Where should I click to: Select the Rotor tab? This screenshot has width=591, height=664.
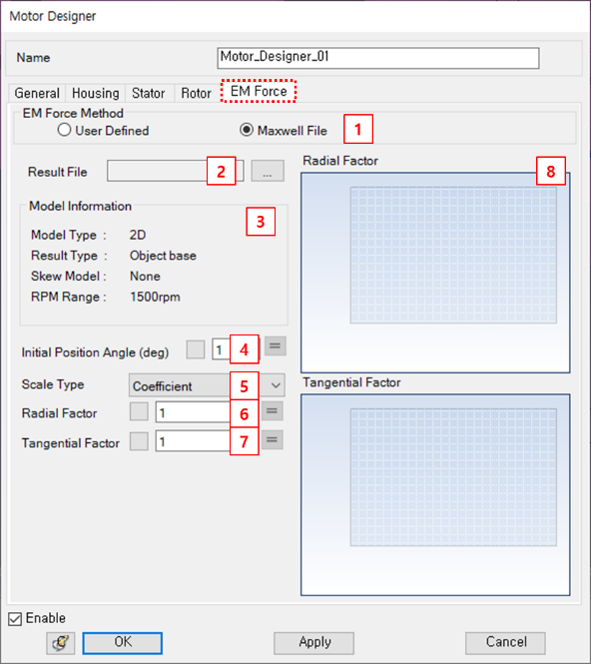(x=196, y=93)
